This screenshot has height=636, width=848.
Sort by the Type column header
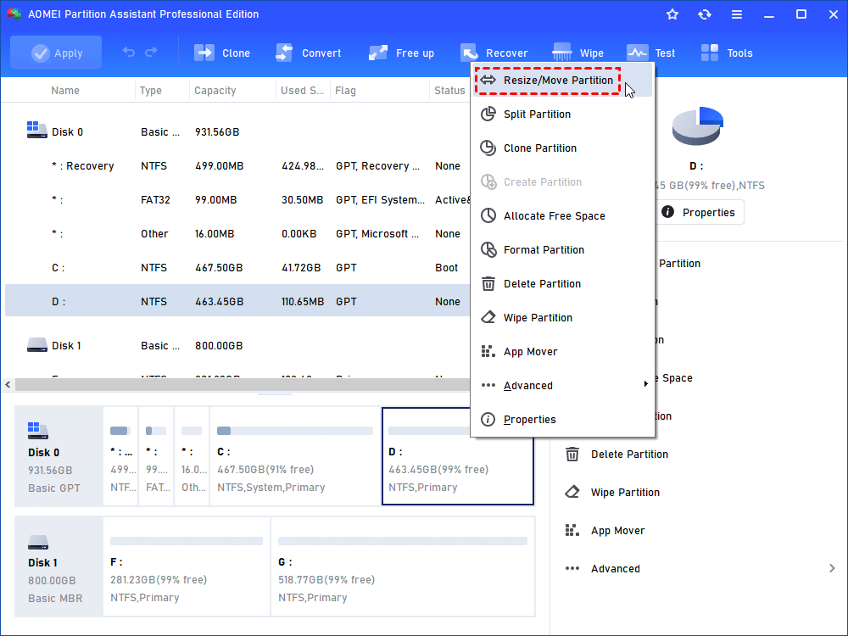150,91
